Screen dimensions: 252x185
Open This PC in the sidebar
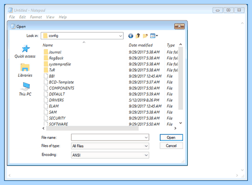(x=25, y=89)
